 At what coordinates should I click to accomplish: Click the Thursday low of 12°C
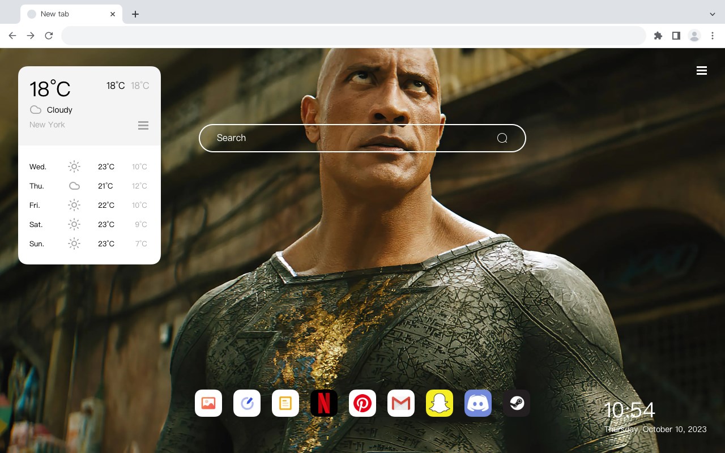139,186
